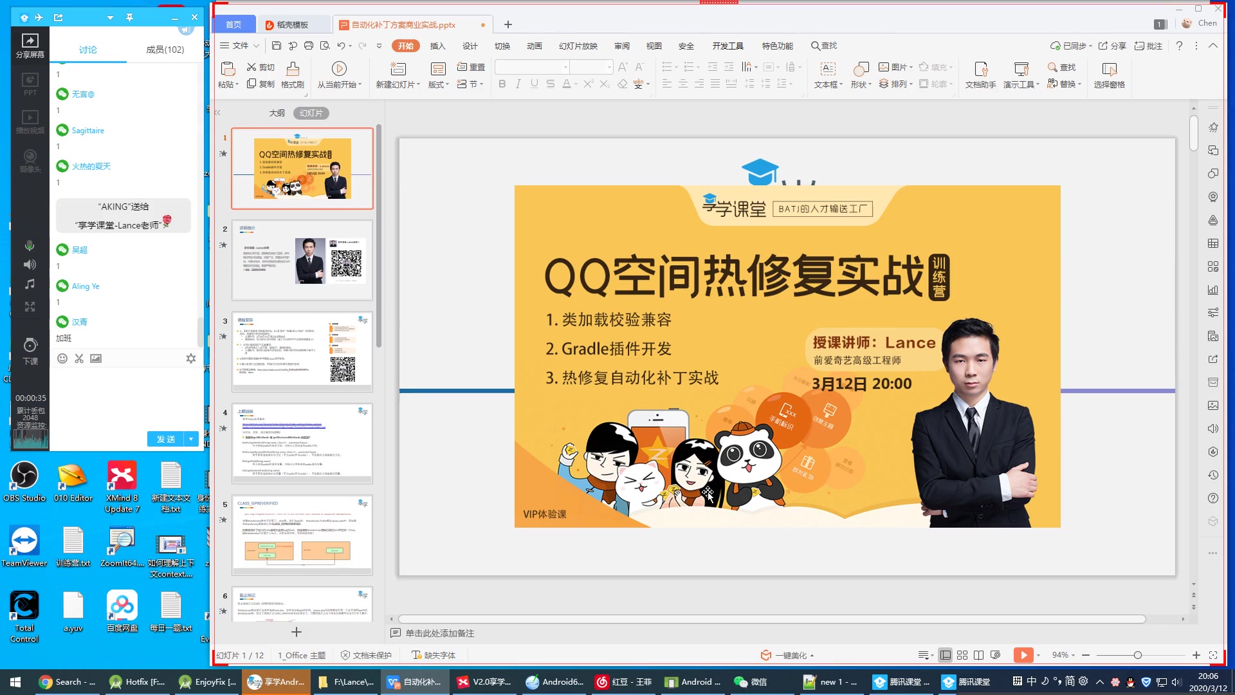The width and height of the screenshot is (1235, 695).
Task: Expand the 文件 menu dropdown arrow
Action: click(x=256, y=46)
